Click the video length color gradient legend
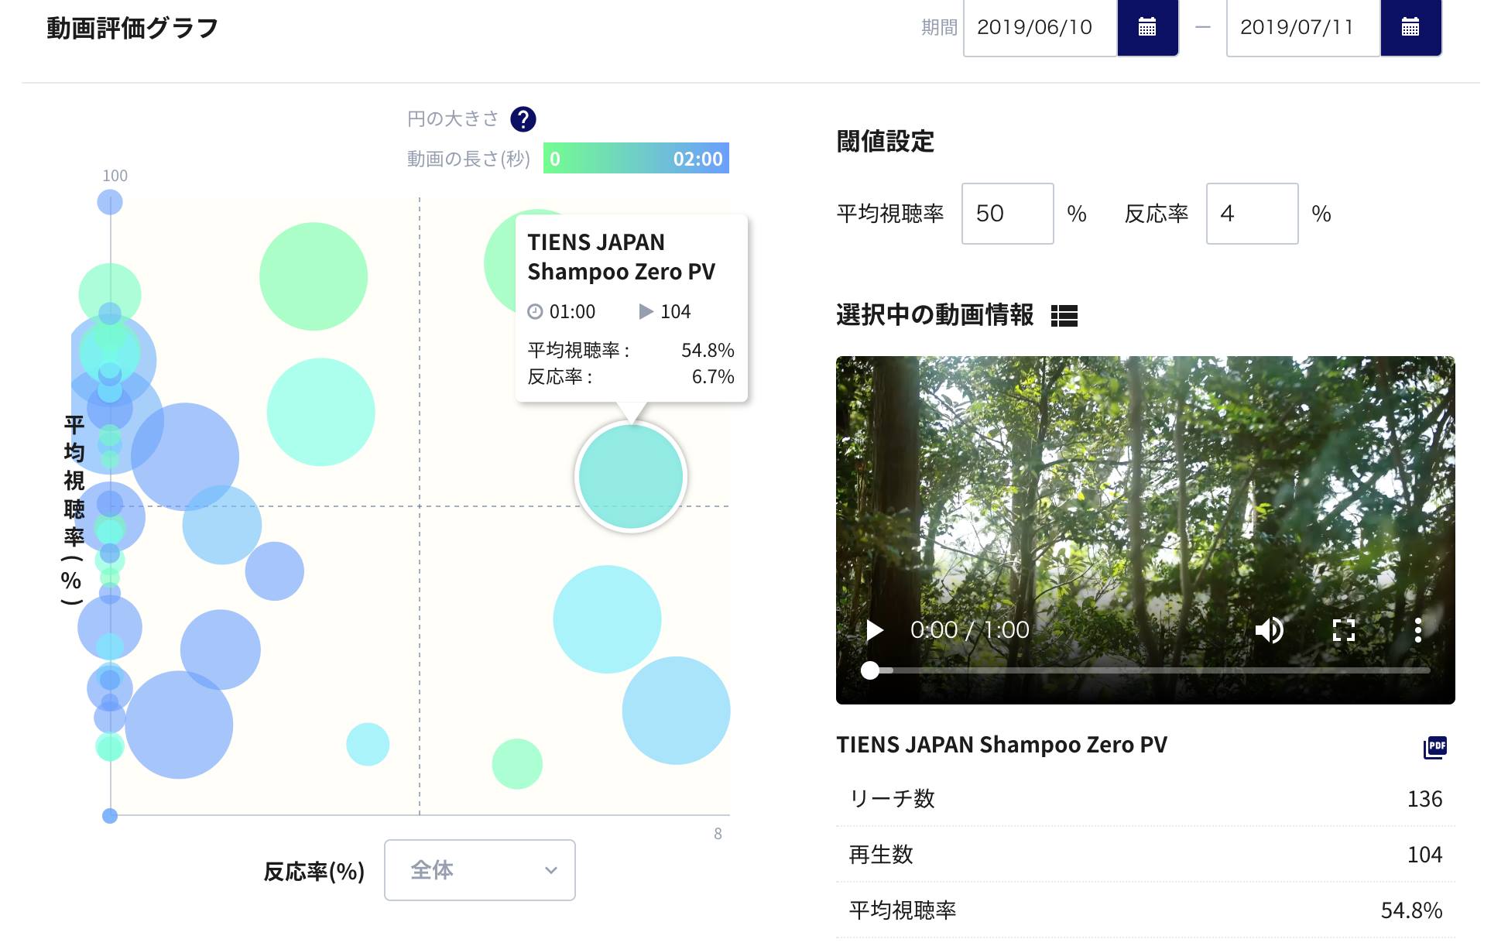Screen dimensions: 1508x946 [x=636, y=159]
